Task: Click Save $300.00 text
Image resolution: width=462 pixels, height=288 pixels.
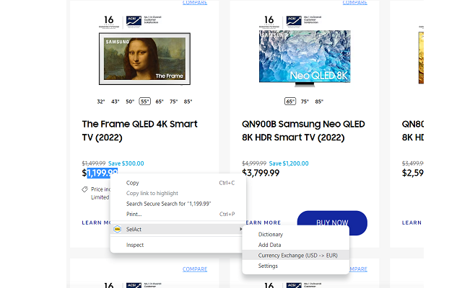Action: pyautogui.click(x=126, y=163)
